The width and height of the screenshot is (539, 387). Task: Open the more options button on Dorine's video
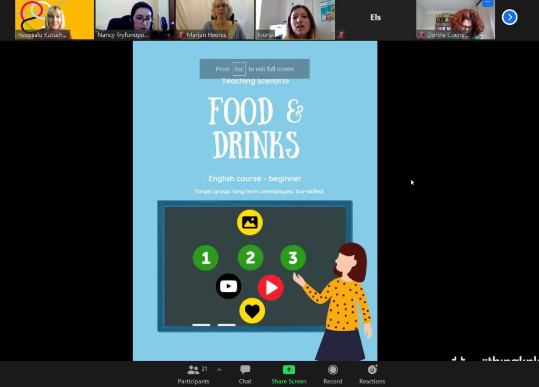coord(487,3)
